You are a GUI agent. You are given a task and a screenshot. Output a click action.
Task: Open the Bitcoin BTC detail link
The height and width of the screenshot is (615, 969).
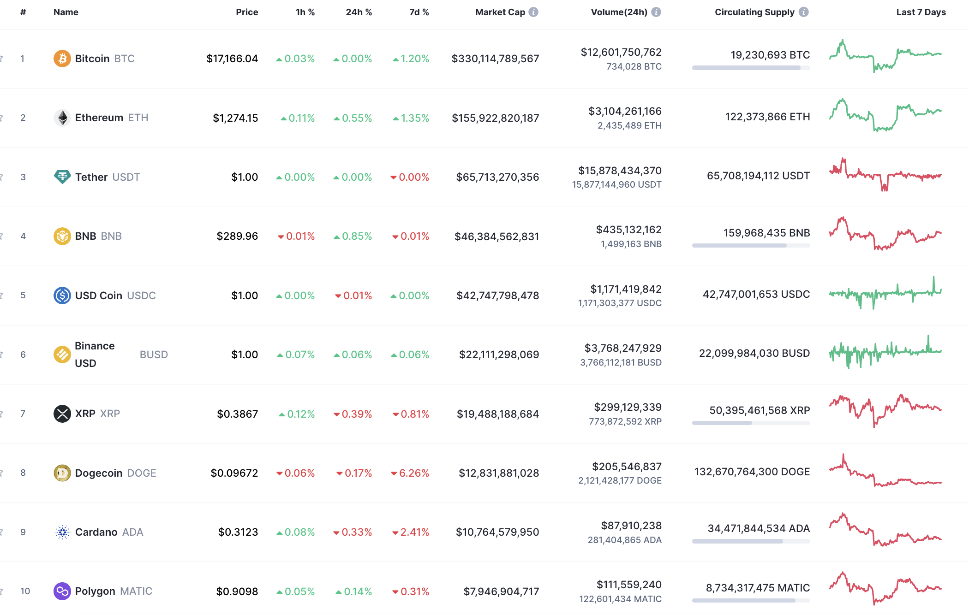pyautogui.click(x=104, y=59)
